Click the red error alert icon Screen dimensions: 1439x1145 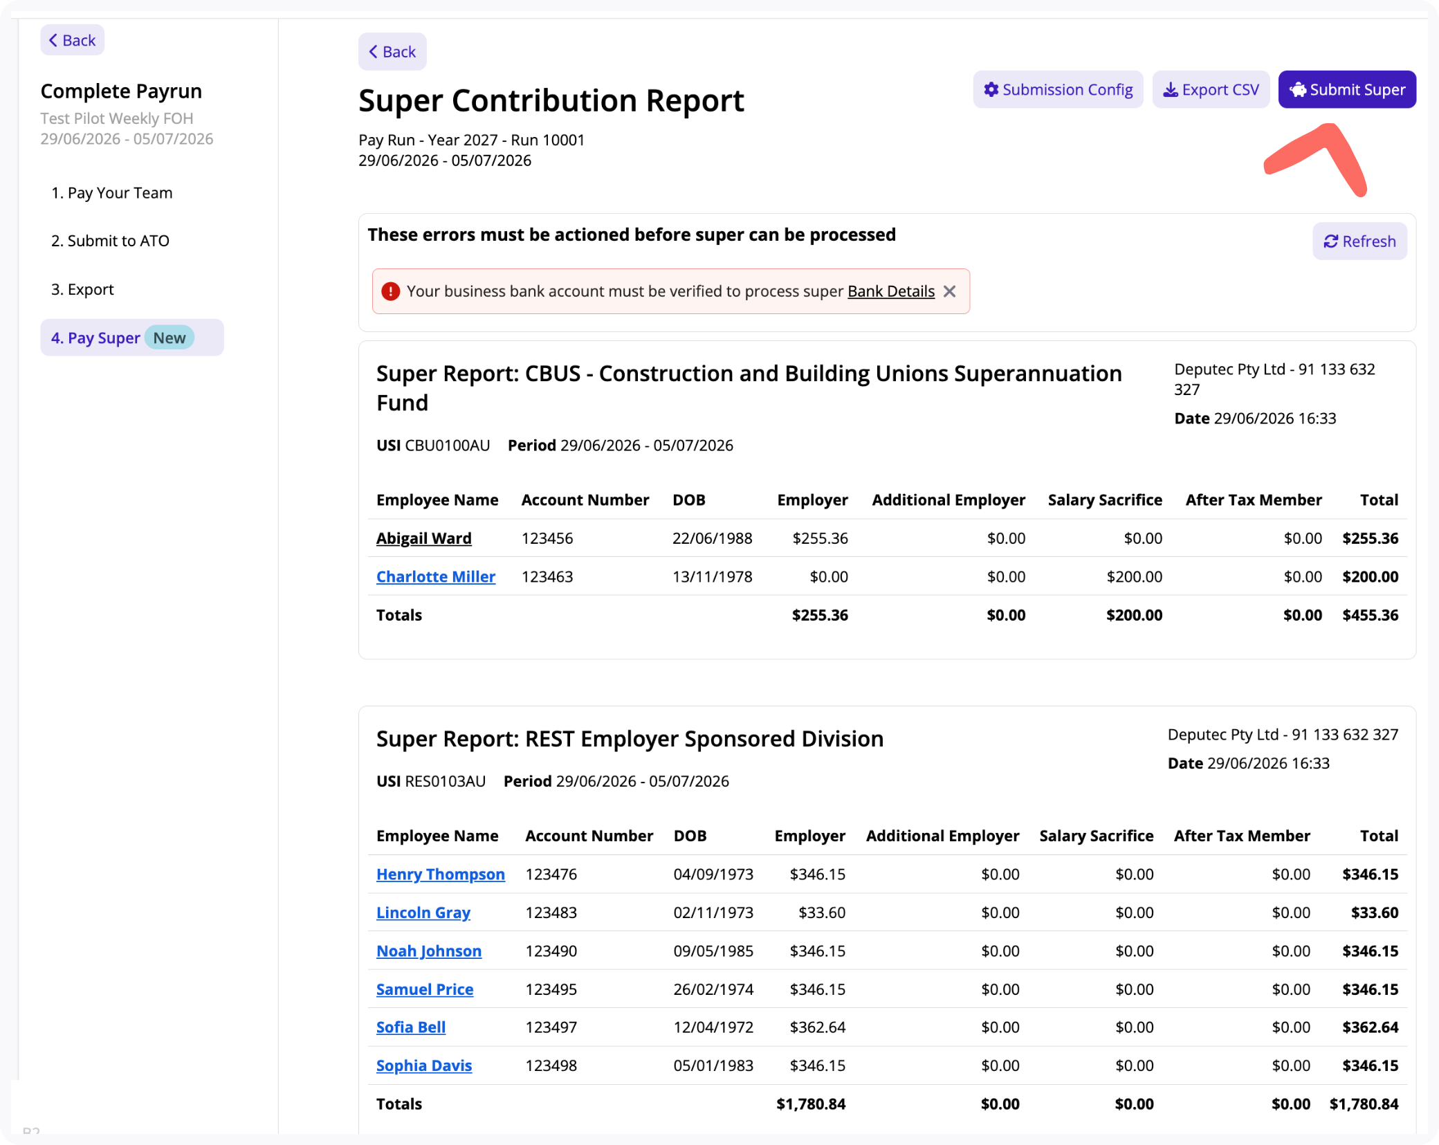(x=391, y=291)
